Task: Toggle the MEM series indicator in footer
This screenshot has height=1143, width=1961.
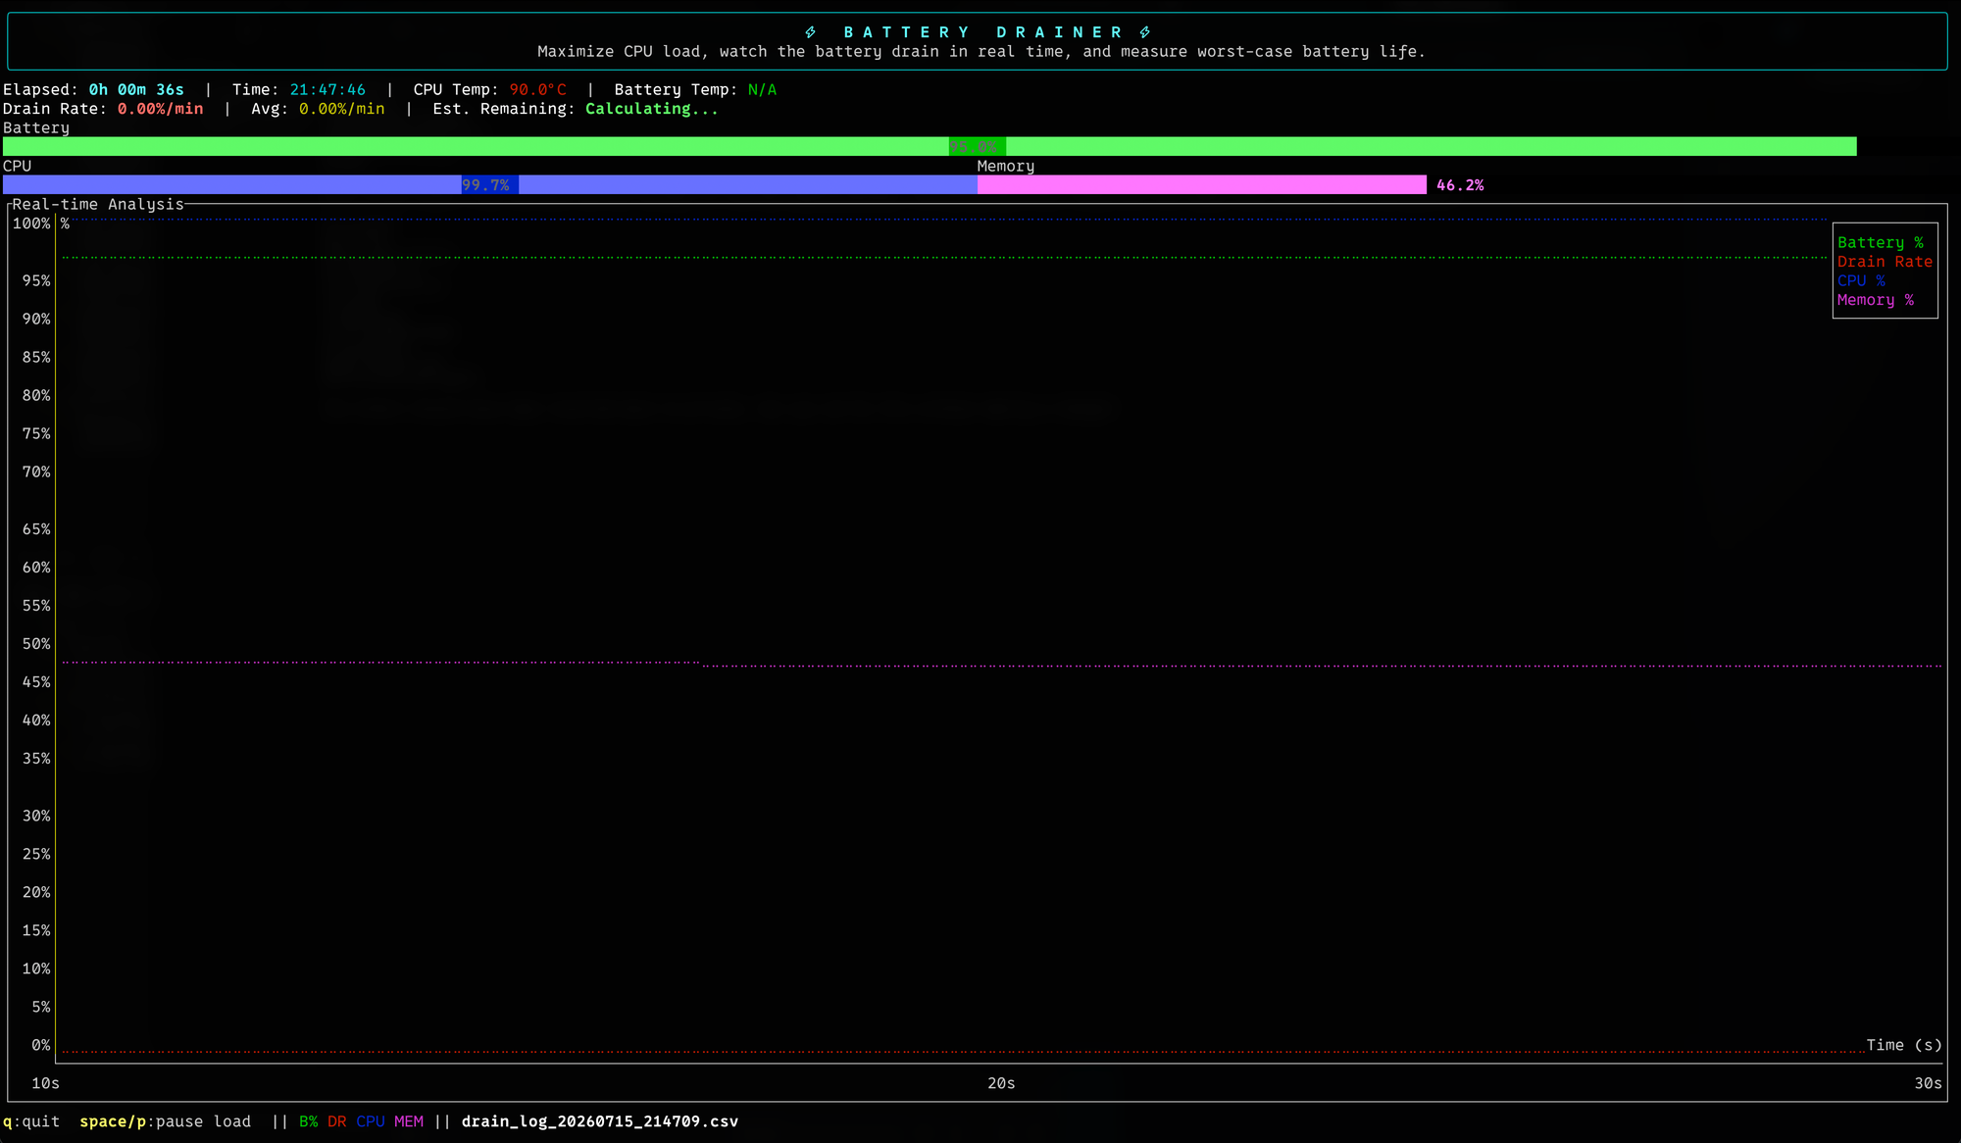Action: point(409,1121)
